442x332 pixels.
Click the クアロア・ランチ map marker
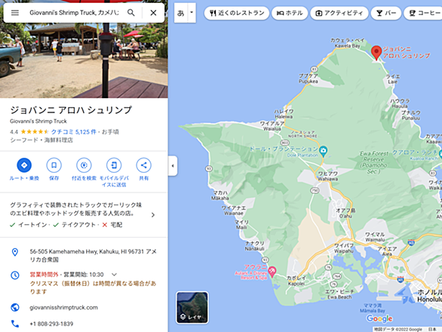tap(440, 154)
